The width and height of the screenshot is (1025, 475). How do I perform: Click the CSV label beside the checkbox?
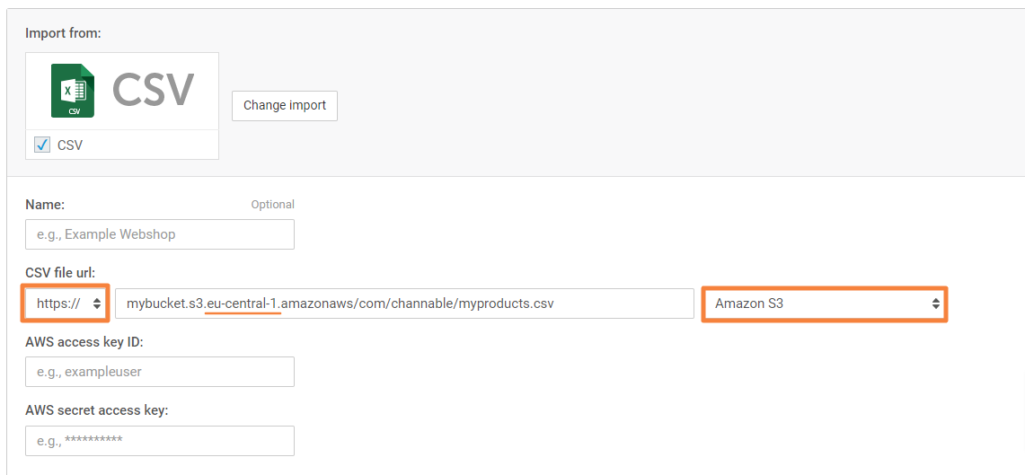(70, 145)
